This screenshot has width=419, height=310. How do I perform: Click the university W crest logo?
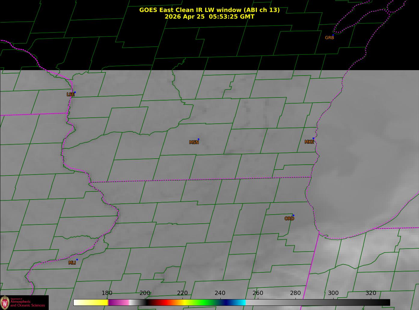[x=5, y=302]
